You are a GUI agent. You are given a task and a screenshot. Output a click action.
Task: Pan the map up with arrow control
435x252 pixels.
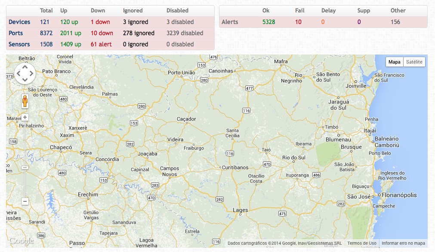click(x=25, y=67)
